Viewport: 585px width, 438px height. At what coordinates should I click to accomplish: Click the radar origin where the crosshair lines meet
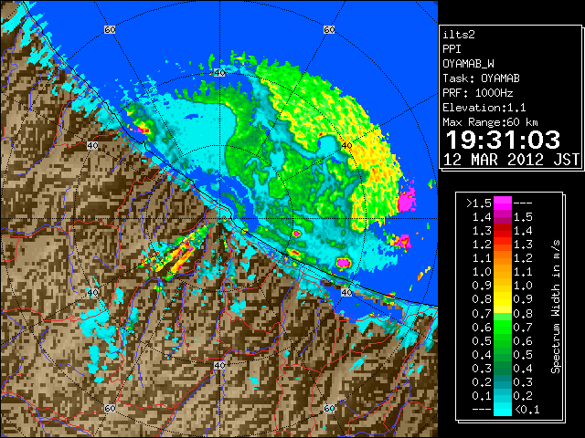[219, 219]
